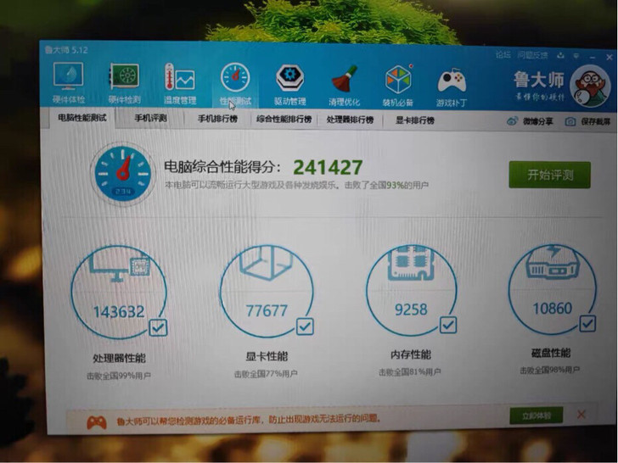Click the green 立即体验 button
This screenshot has width=618, height=463.
pyautogui.click(x=536, y=416)
